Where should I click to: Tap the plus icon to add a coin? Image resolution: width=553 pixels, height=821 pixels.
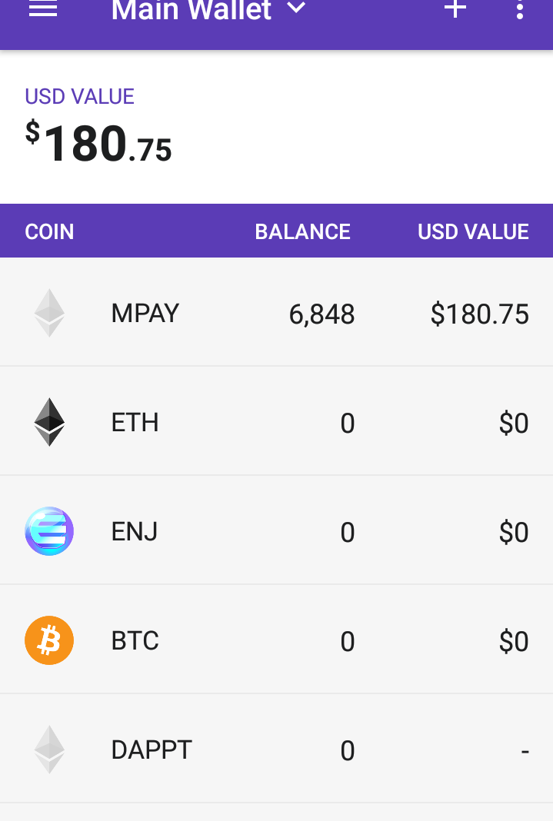(x=455, y=8)
